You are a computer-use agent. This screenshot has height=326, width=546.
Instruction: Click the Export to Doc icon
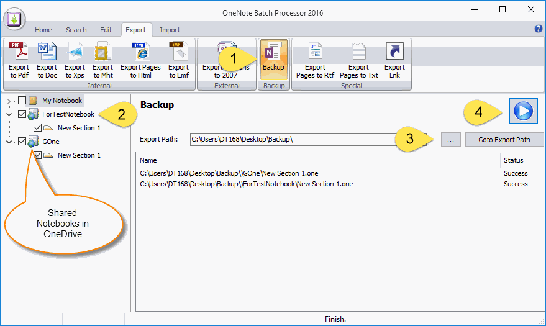tap(47, 60)
